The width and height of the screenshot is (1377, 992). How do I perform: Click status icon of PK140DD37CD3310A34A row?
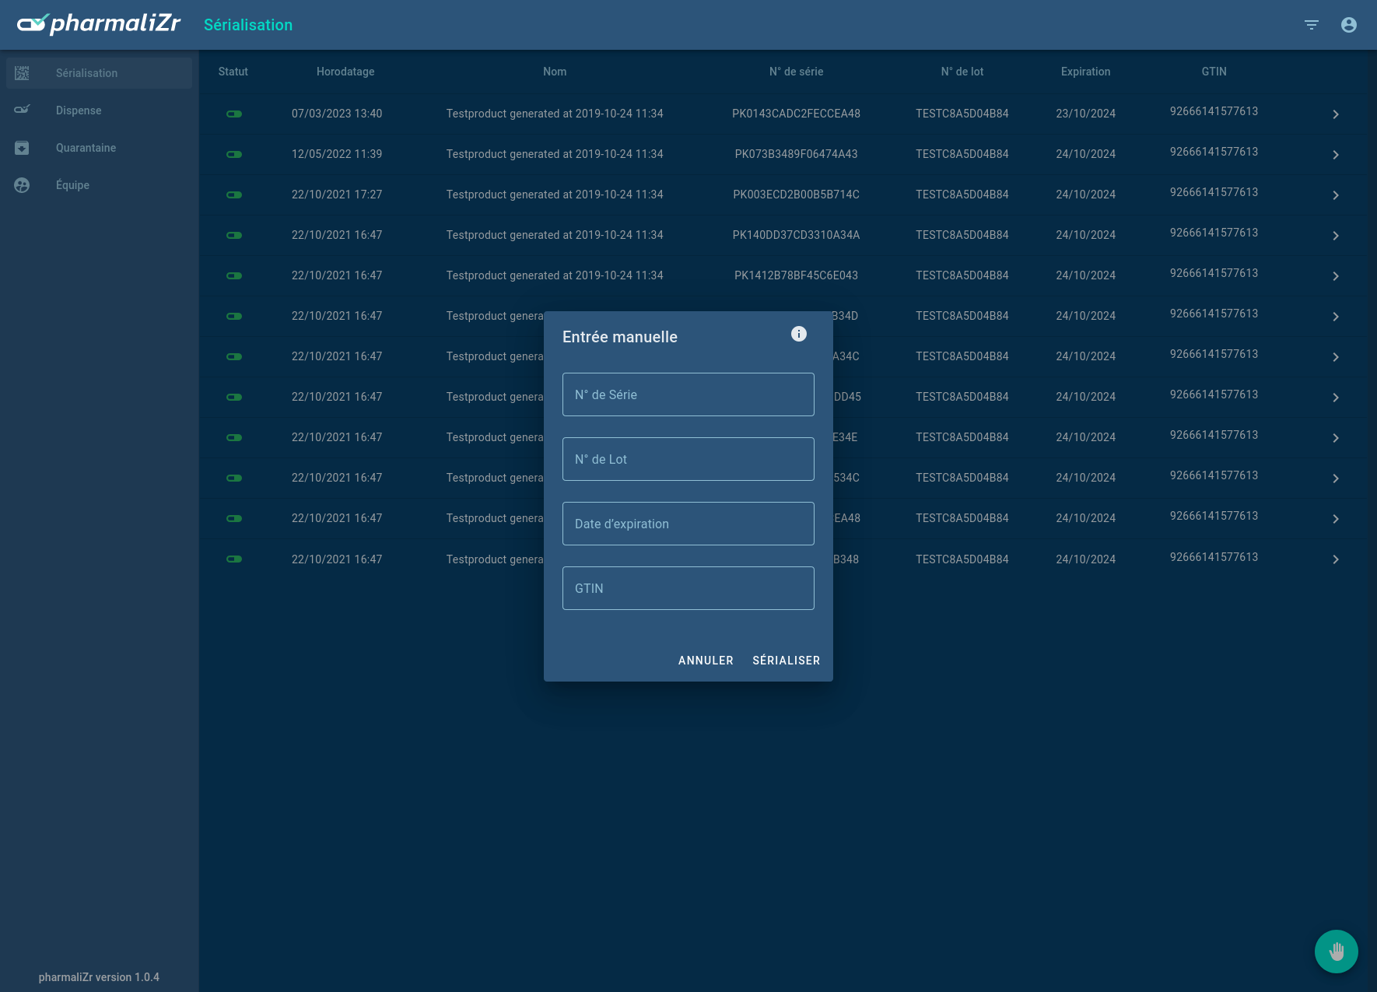point(234,235)
